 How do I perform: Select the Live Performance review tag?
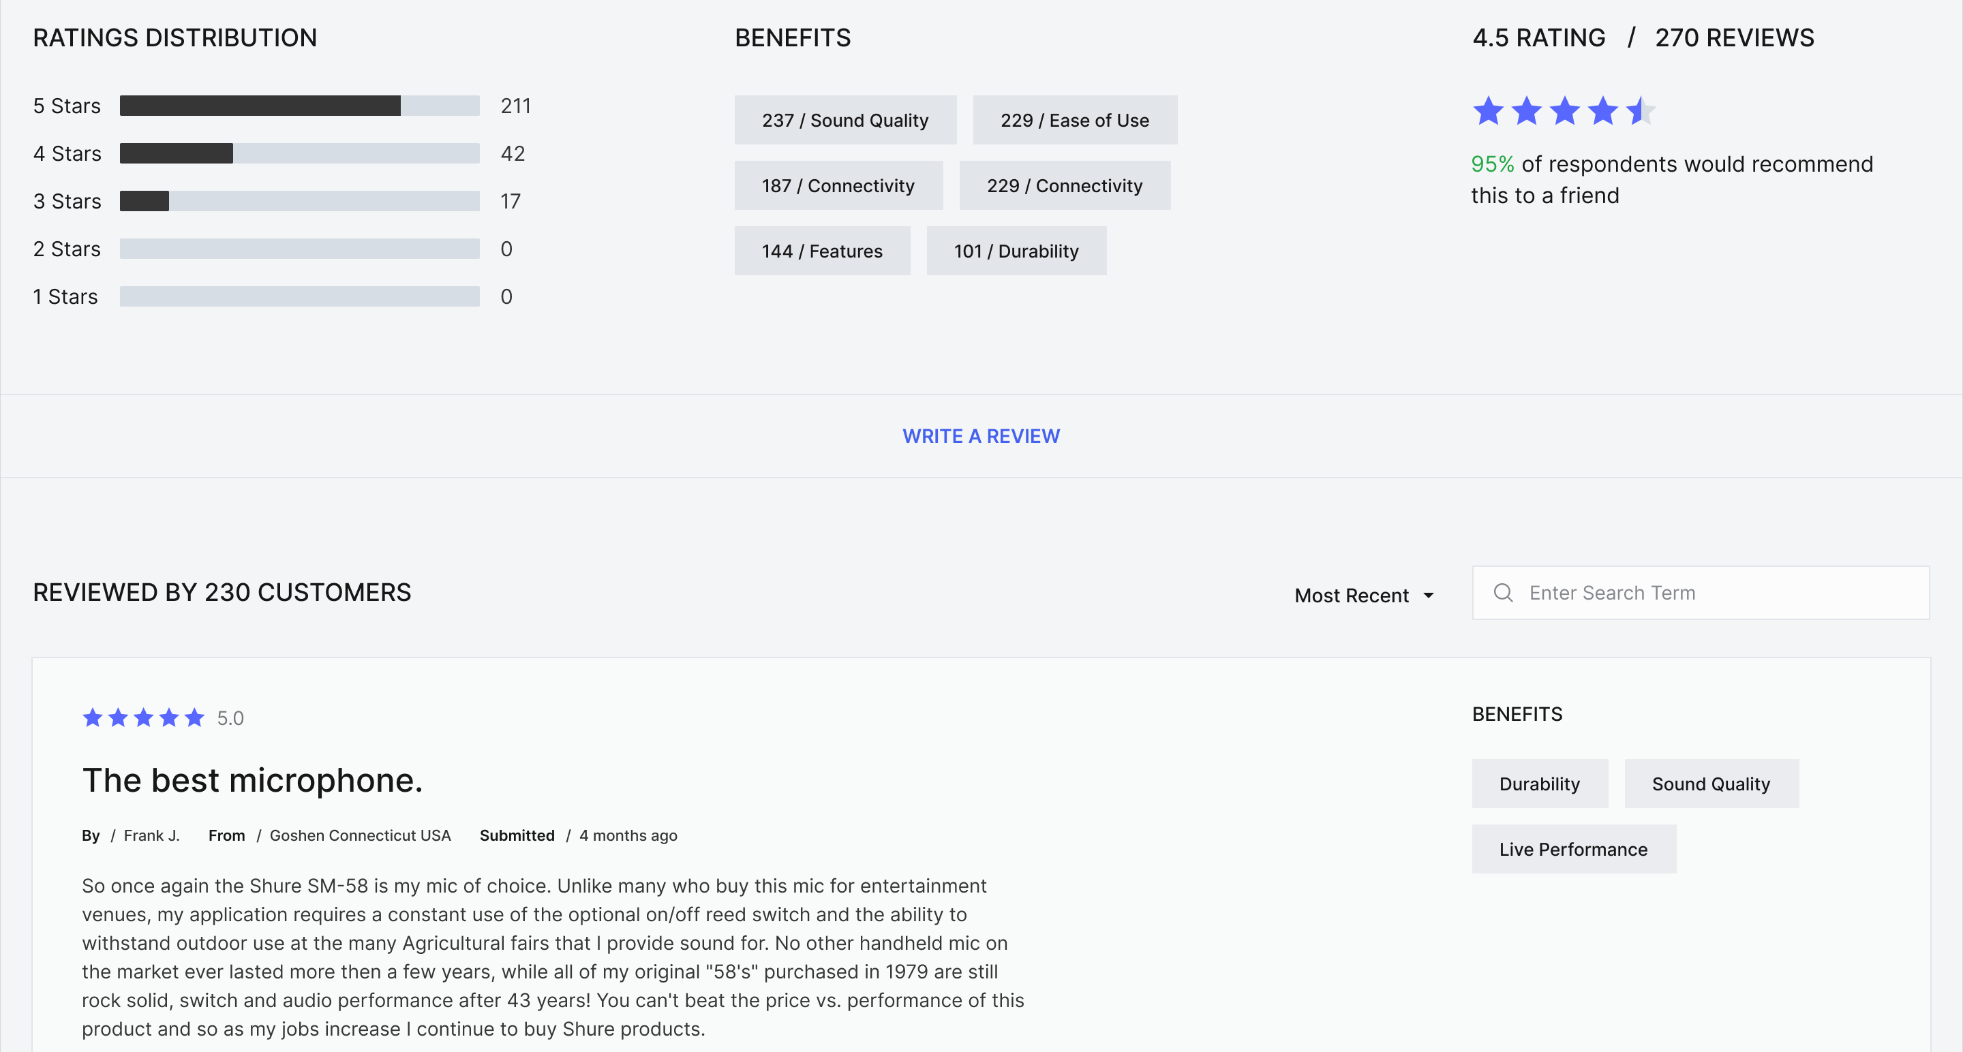click(1573, 850)
